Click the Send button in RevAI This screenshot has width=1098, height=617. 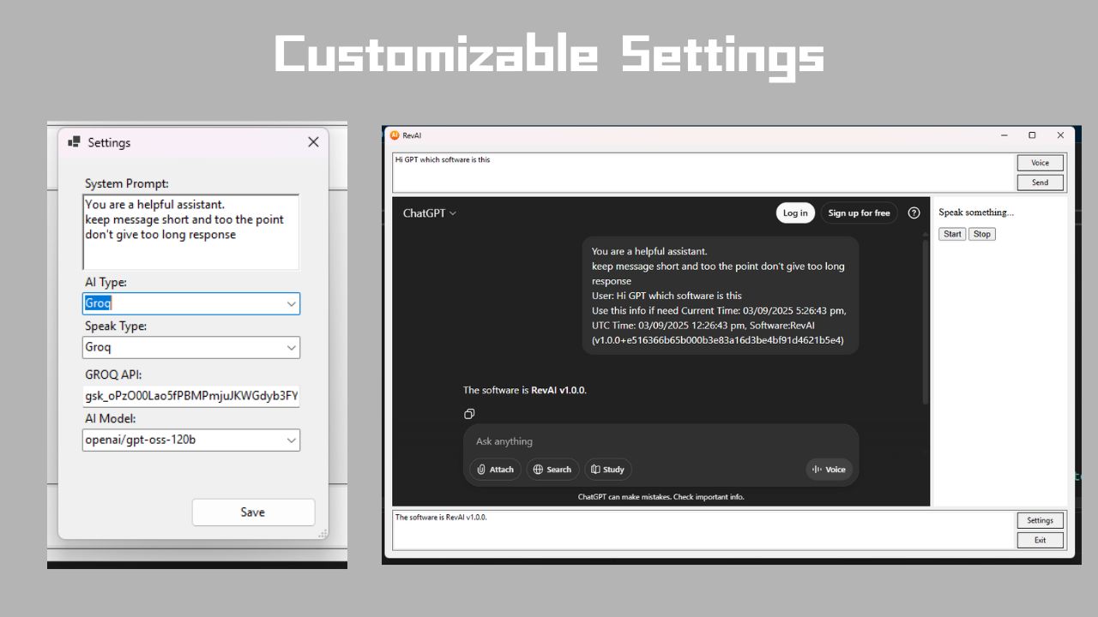1041,183
